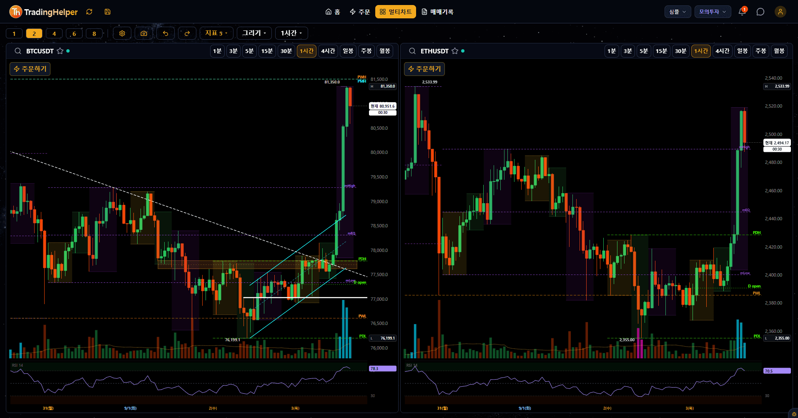This screenshot has width=798, height=418.
Task: Click BTCUSDT RSI value tag 78.3
Action: coord(383,369)
